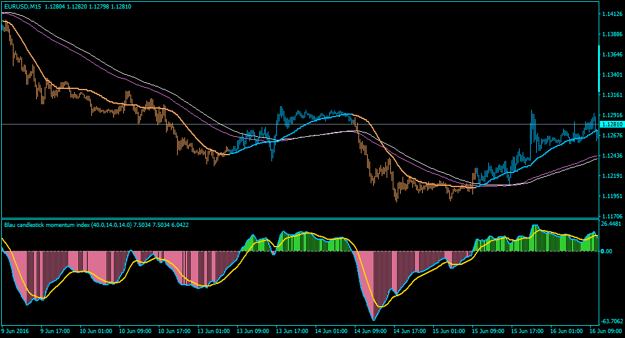The image size is (625, 338).
Task: Click the 16 Jun 09:00 time label
Action: click(x=606, y=331)
